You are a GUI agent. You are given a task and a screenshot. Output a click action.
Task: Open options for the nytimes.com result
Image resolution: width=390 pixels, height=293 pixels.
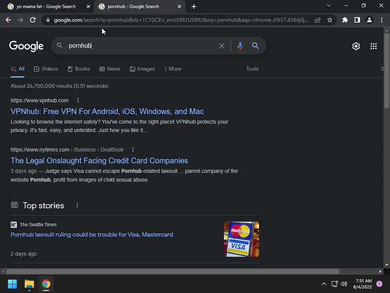[133, 150]
